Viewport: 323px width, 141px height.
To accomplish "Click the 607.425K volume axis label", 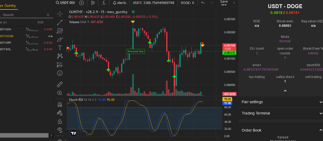I will 230,94.
